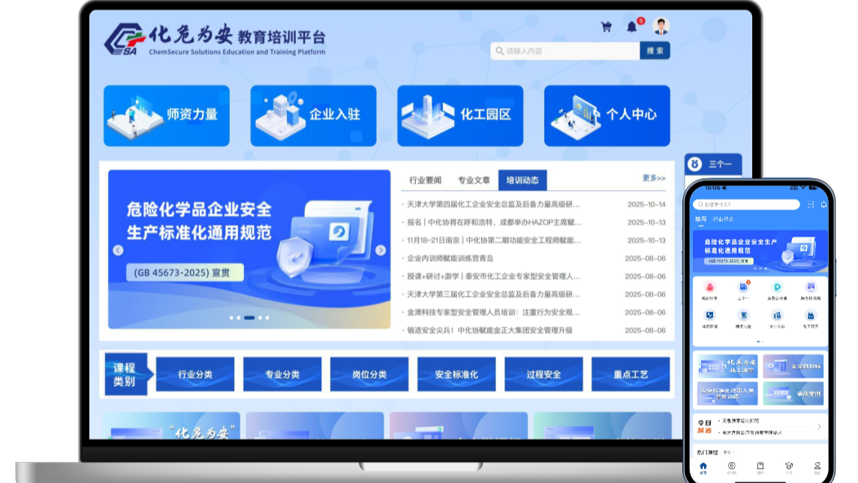Expand the 今日精选 arrow on phone
The width and height of the screenshot is (858, 483).
coord(819,427)
